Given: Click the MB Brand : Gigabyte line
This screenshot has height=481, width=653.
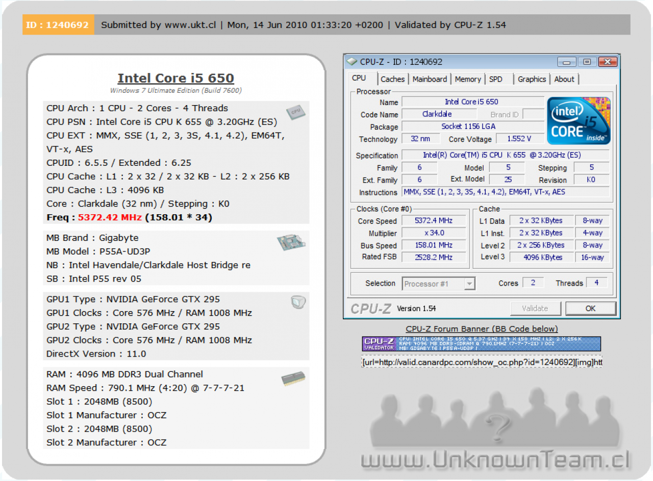Looking at the screenshot, I should [x=92, y=238].
